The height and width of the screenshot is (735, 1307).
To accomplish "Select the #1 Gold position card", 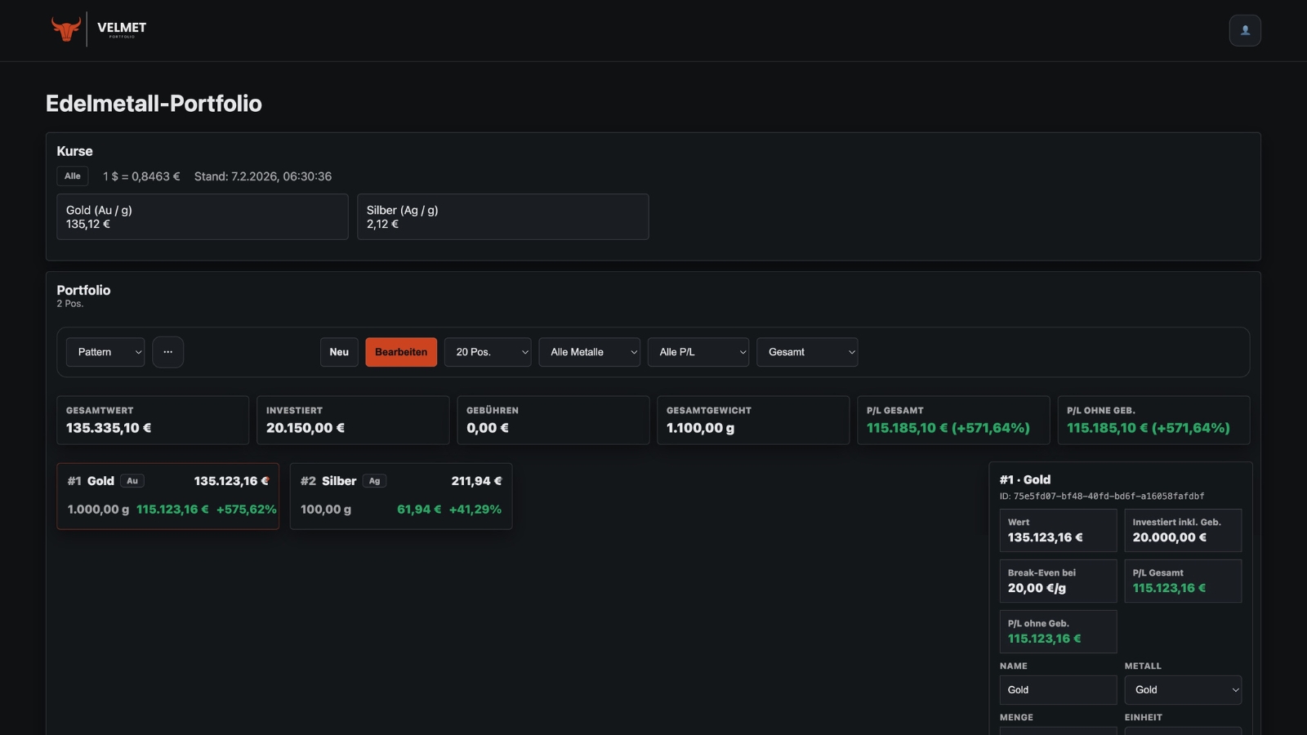I will pyautogui.click(x=167, y=497).
